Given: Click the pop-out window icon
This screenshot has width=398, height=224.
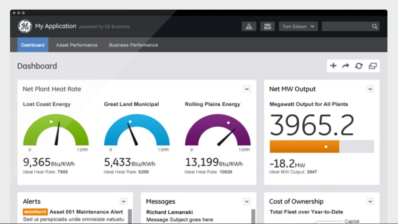Looking at the screenshot, I should (x=373, y=66).
